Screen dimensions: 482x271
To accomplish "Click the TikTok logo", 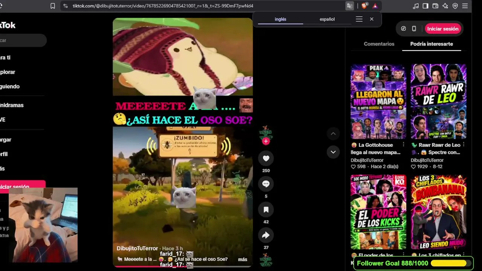I will point(8,25).
